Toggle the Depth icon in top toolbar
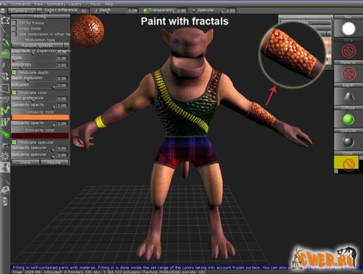 97,10
